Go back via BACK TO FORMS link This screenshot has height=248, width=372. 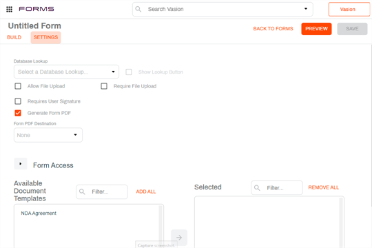[x=273, y=29]
